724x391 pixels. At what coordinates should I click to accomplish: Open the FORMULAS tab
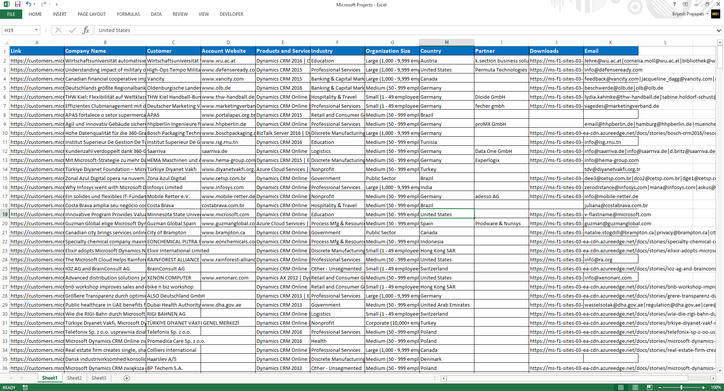128,14
